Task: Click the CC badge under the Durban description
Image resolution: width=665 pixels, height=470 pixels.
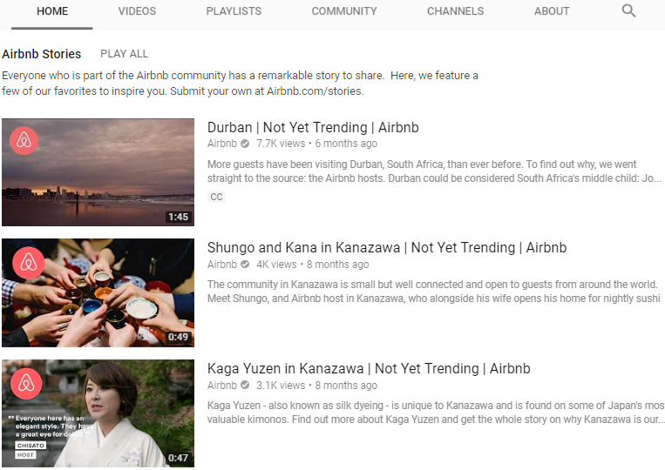Action: point(216,197)
